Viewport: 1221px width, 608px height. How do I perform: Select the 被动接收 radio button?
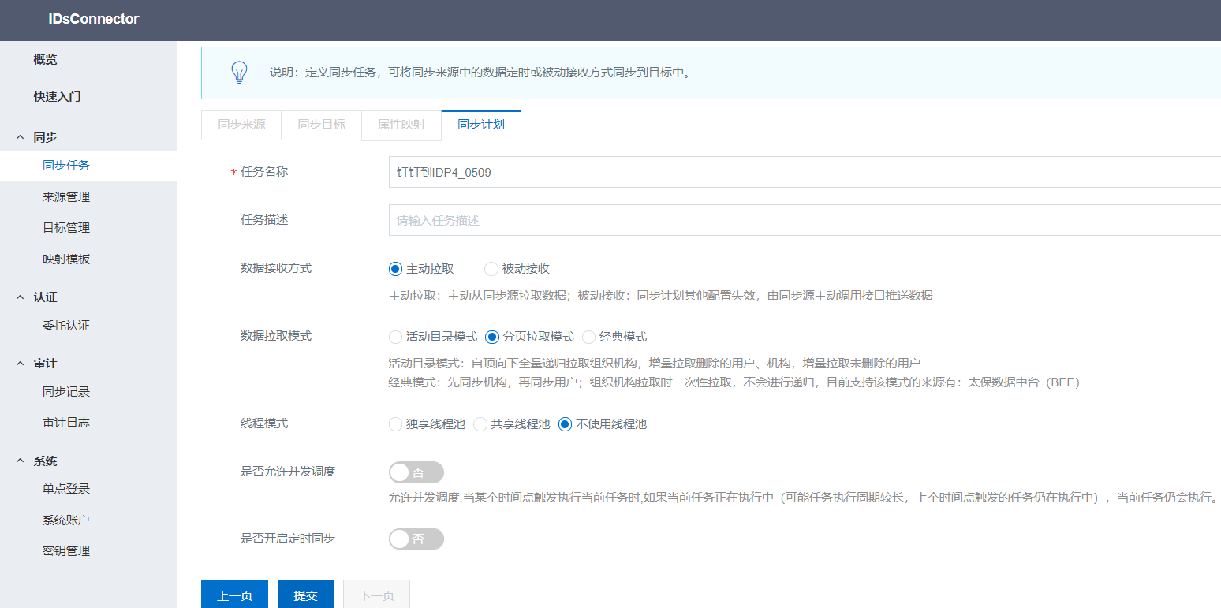[491, 269]
